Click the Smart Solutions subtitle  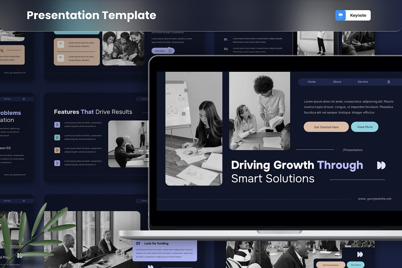coord(273,179)
